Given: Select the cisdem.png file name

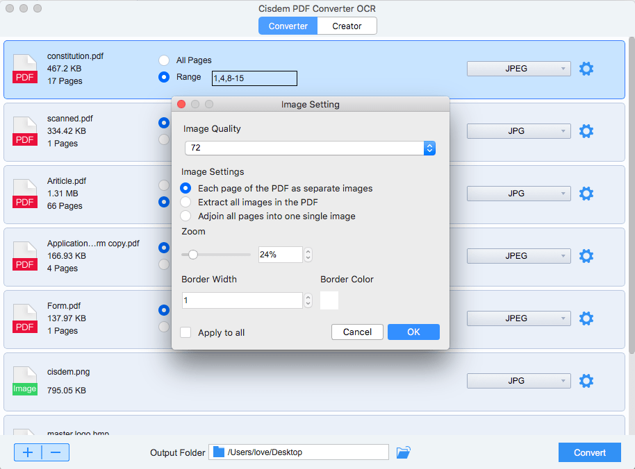Looking at the screenshot, I should click(x=69, y=372).
